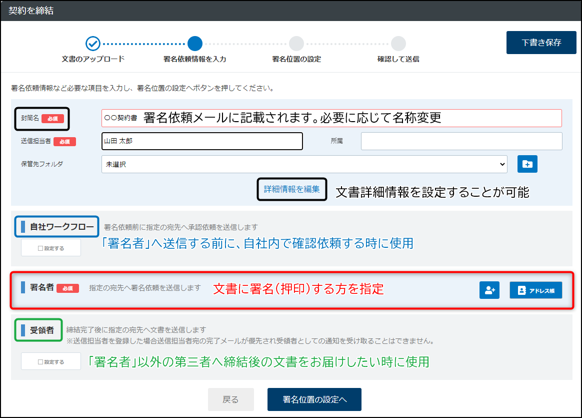Open the アドレス帳 address book
582x418 pixels.
tap(535, 290)
